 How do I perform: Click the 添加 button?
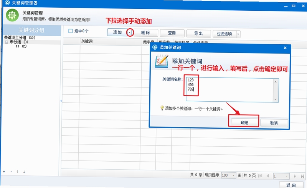click(x=117, y=32)
